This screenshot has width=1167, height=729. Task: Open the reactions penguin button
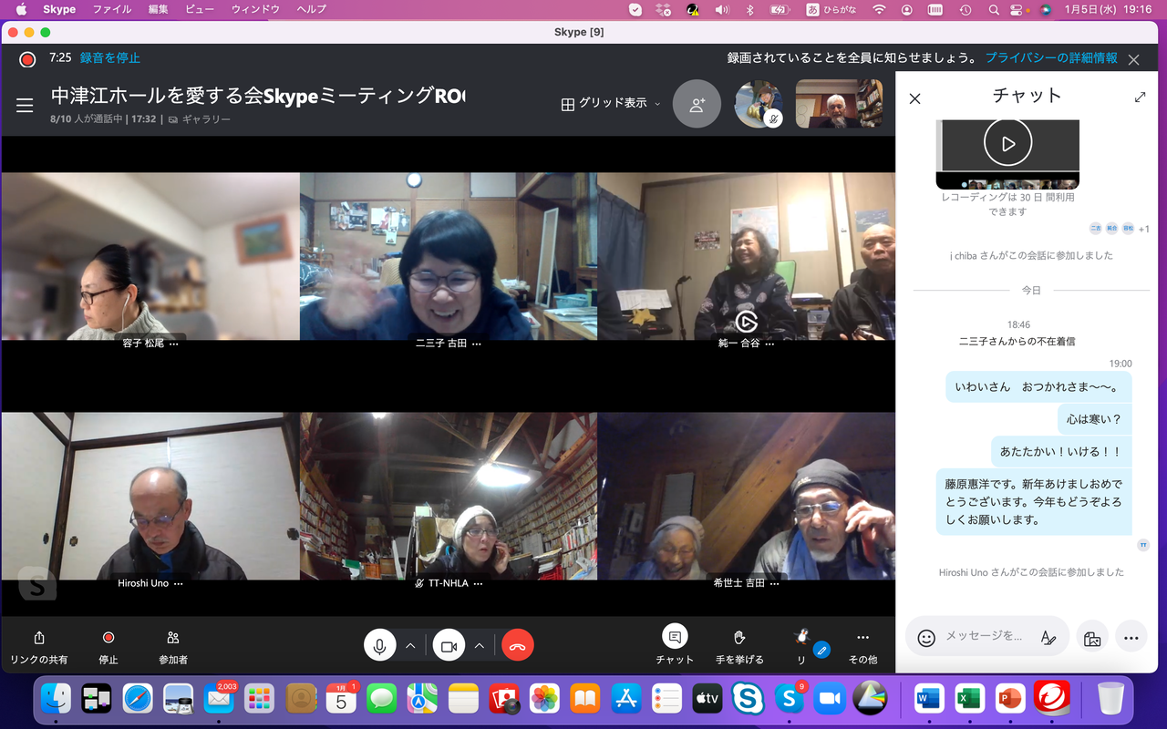(x=802, y=645)
